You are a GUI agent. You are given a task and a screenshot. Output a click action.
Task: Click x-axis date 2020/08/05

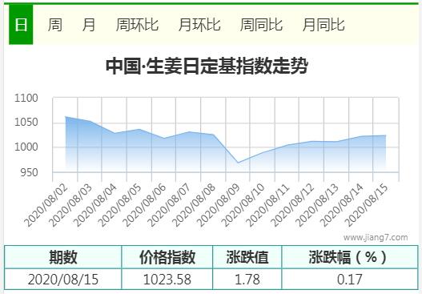[120, 206]
